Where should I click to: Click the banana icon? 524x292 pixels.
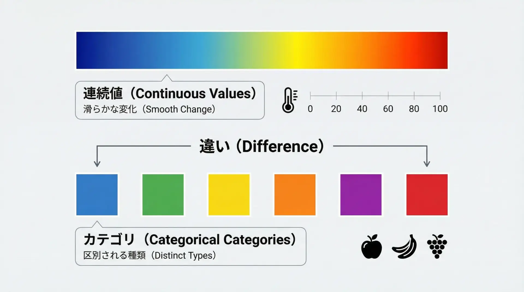click(404, 247)
